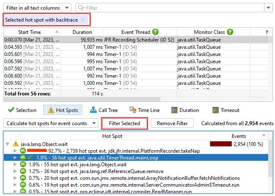Select the JFR Recording Scheduler (ID 52) row

click(x=136, y=40)
